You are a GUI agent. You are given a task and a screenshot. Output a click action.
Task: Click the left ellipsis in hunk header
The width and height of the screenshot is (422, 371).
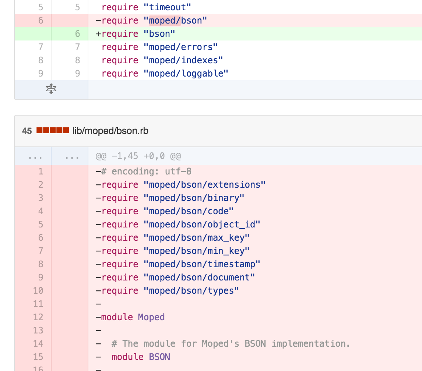point(35,157)
